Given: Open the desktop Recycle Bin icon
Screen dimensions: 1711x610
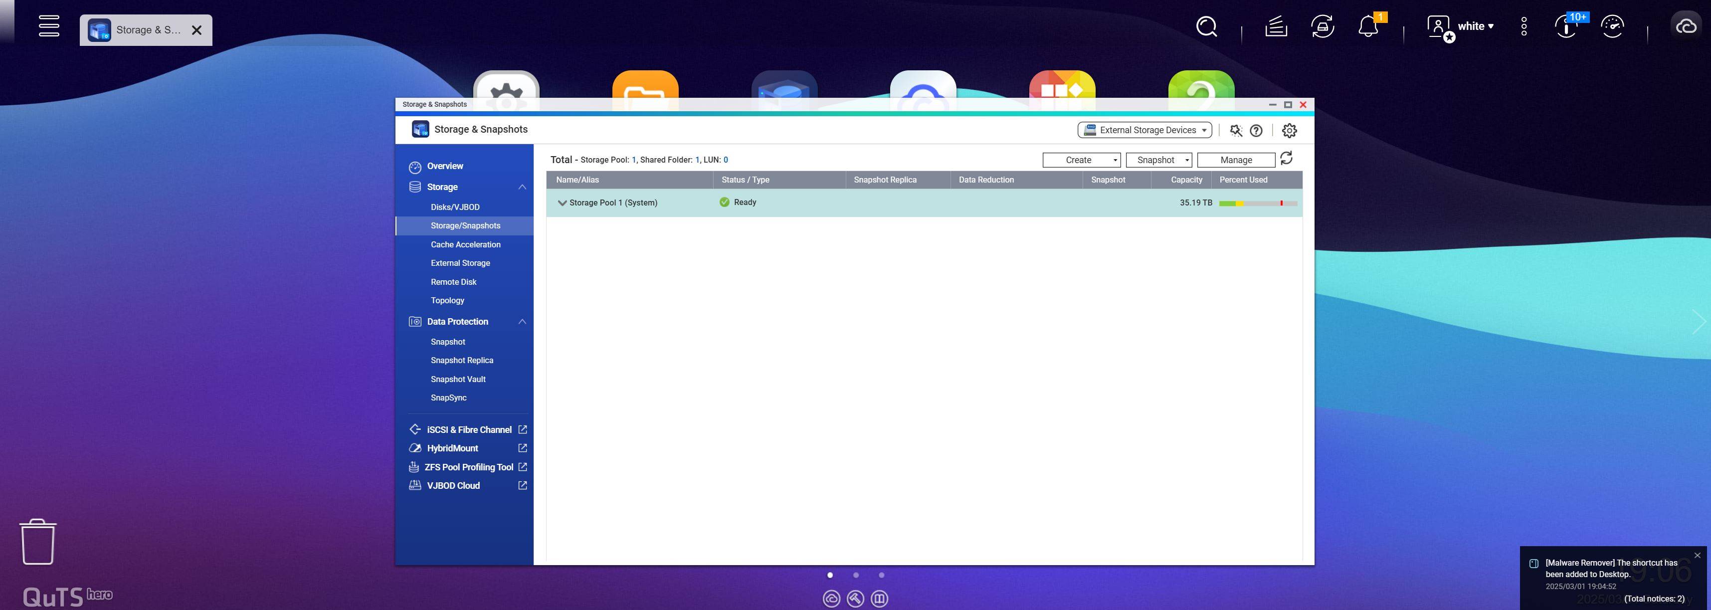Looking at the screenshot, I should [38, 542].
